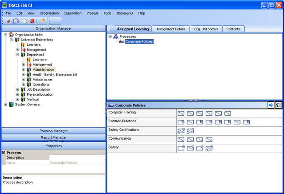Expand the Administration tree node
284x194 pixels.
[x=23, y=69]
